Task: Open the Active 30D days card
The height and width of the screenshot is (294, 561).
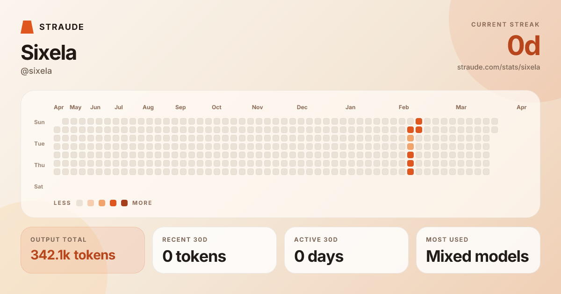Action: (346, 250)
